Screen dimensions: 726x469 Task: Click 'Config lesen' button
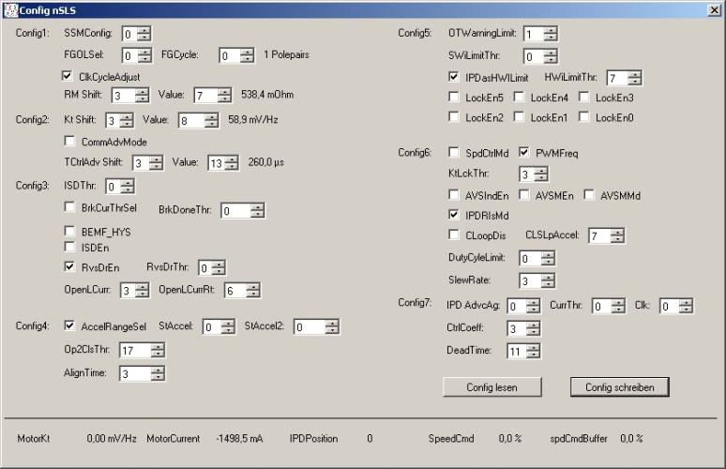click(x=492, y=386)
